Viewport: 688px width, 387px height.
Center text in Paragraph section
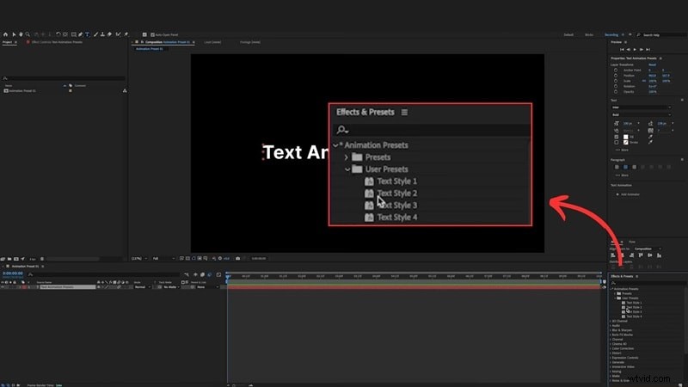pyautogui.click(x=625, y=167)
